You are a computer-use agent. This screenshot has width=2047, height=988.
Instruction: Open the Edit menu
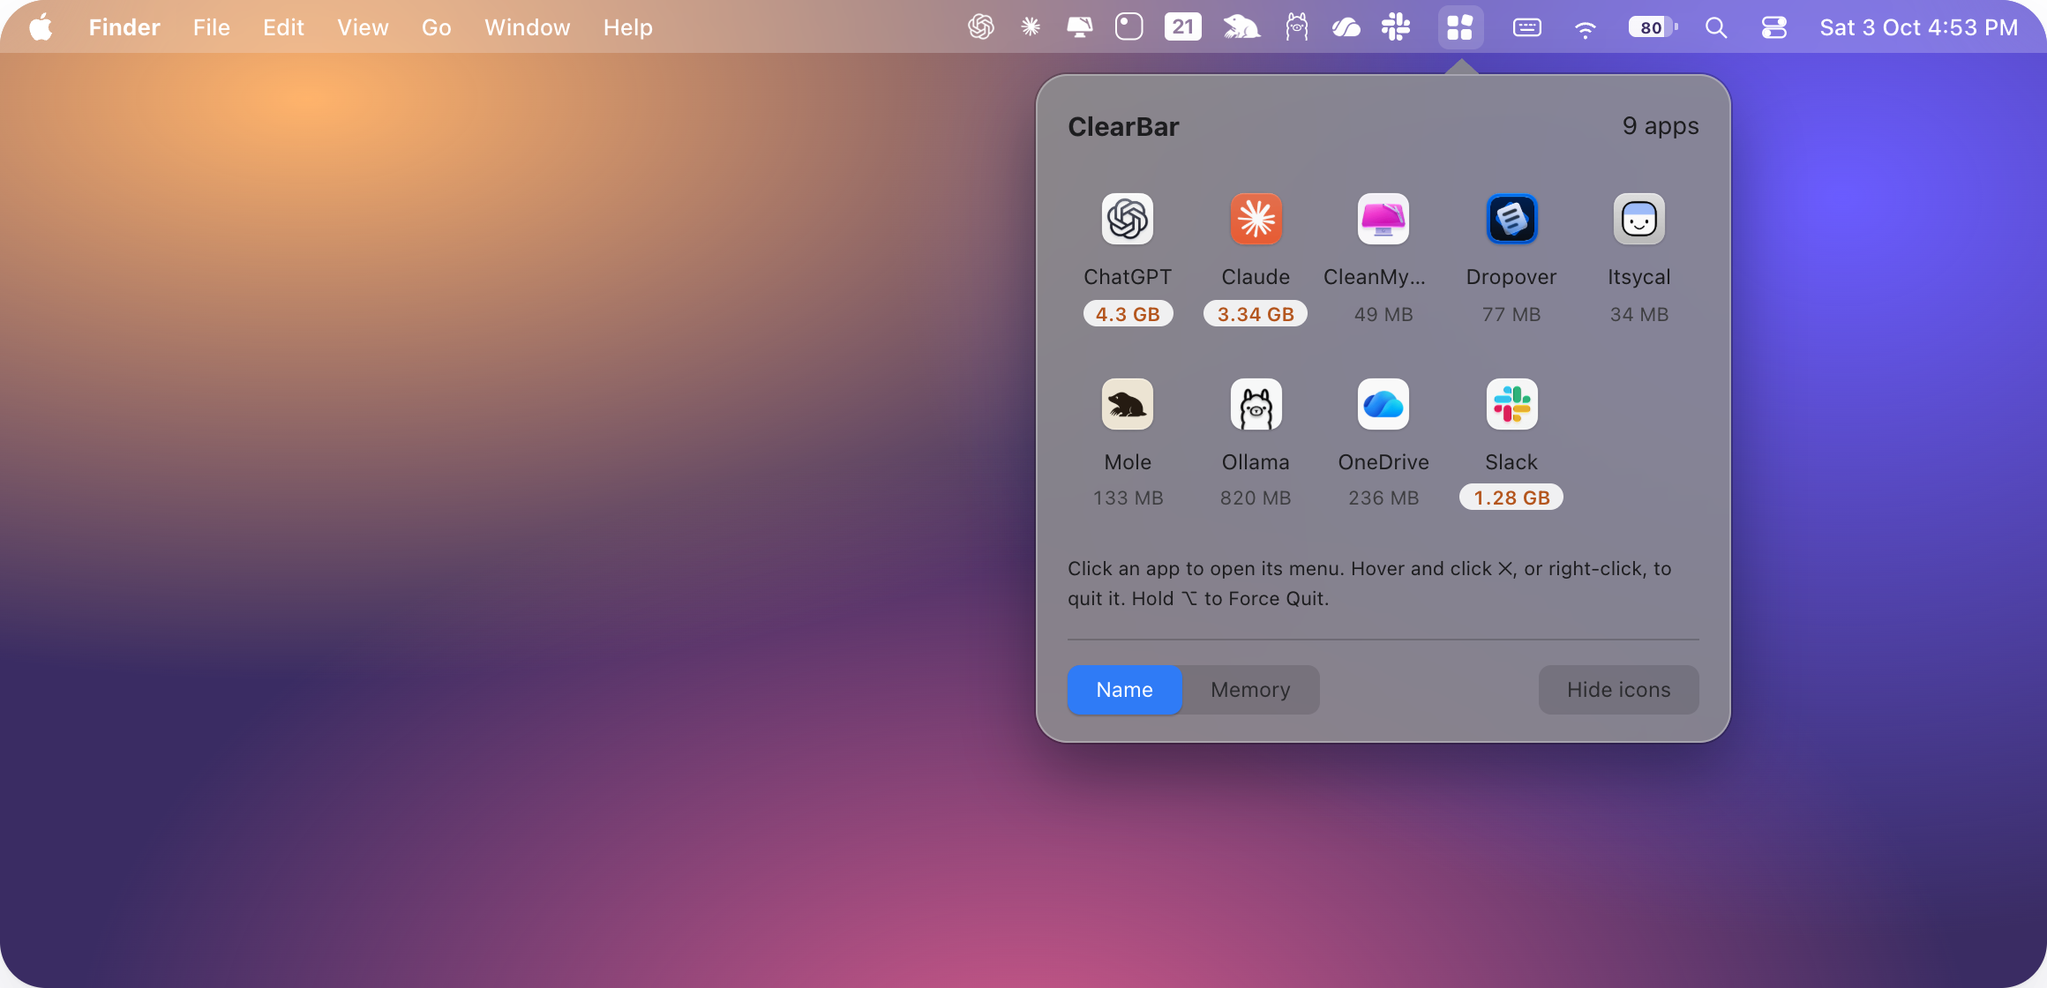(283, 27)
